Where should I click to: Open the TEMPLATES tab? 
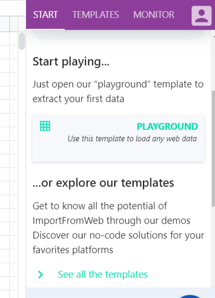click(95, 15)
